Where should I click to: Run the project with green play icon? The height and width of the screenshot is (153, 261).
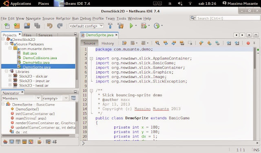[x=131, y=26]
